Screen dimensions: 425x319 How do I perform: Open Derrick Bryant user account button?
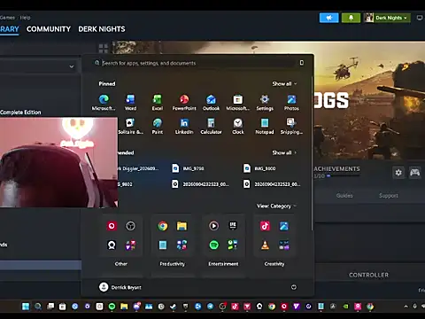coord(120,287)
